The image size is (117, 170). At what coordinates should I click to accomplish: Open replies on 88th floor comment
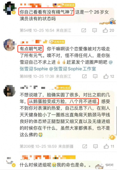[95, 76]
